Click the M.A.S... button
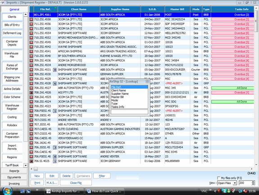This screenshot has width=259, height=195. click(52, 183)
